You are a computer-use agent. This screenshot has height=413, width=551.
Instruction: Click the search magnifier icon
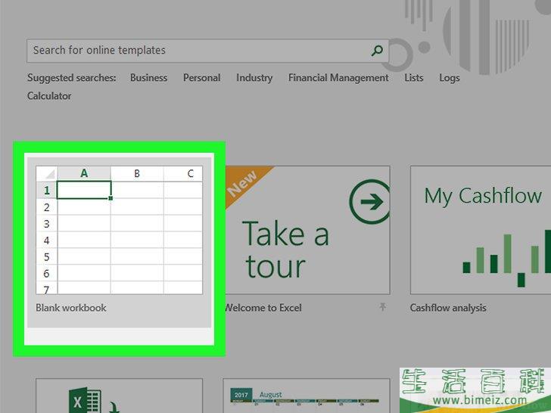coord(377,51)
